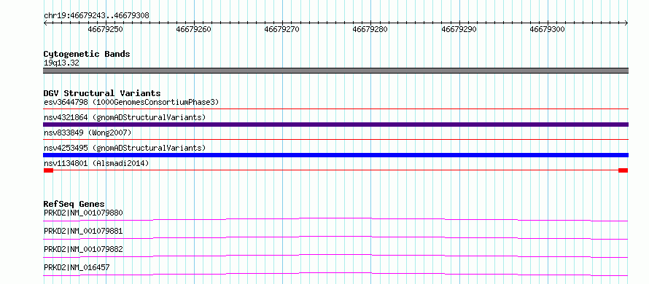The width and height of the screenshot is (649, 284).
Task: Click the PRKD2|NM_001079882 gene label
Action: coord(83,249)
